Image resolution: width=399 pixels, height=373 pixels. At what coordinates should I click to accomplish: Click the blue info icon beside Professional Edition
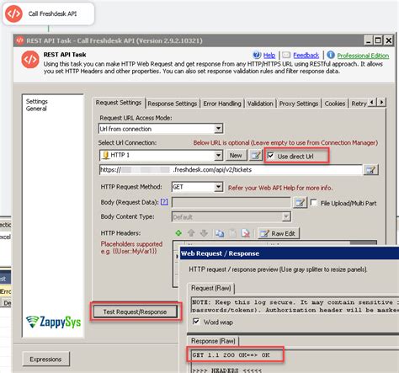[331, 55]
